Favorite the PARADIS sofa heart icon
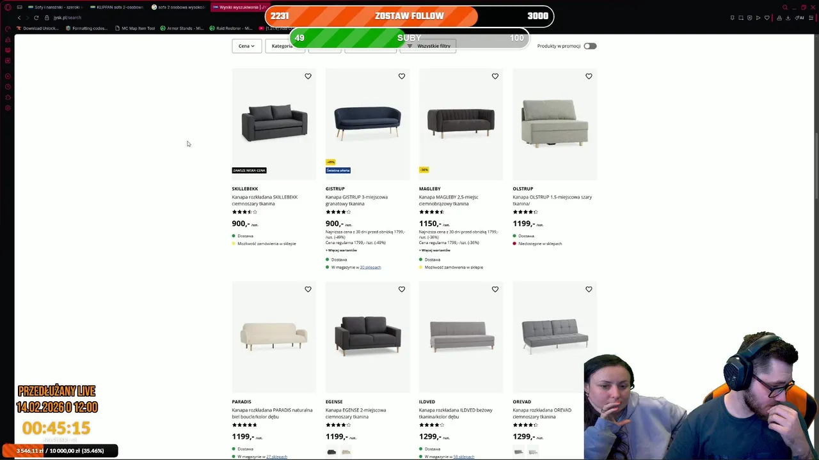The width and height of the screenshot is (819, 460). coord(308,289)
